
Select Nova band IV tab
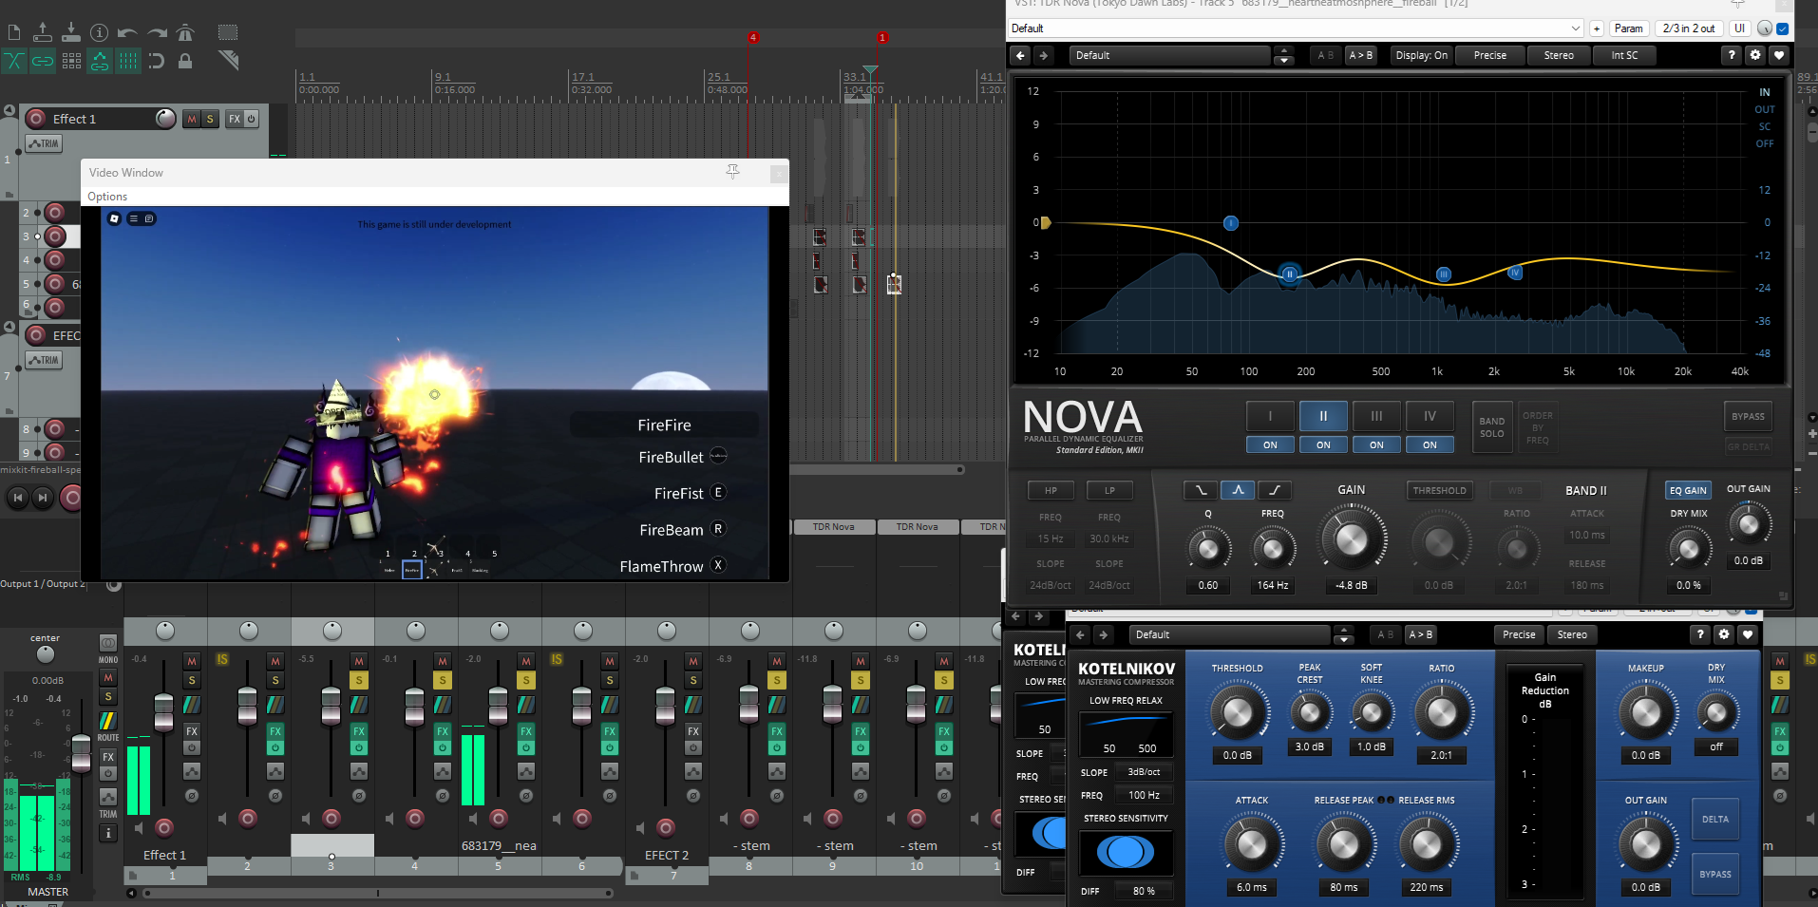(1430, 416)
